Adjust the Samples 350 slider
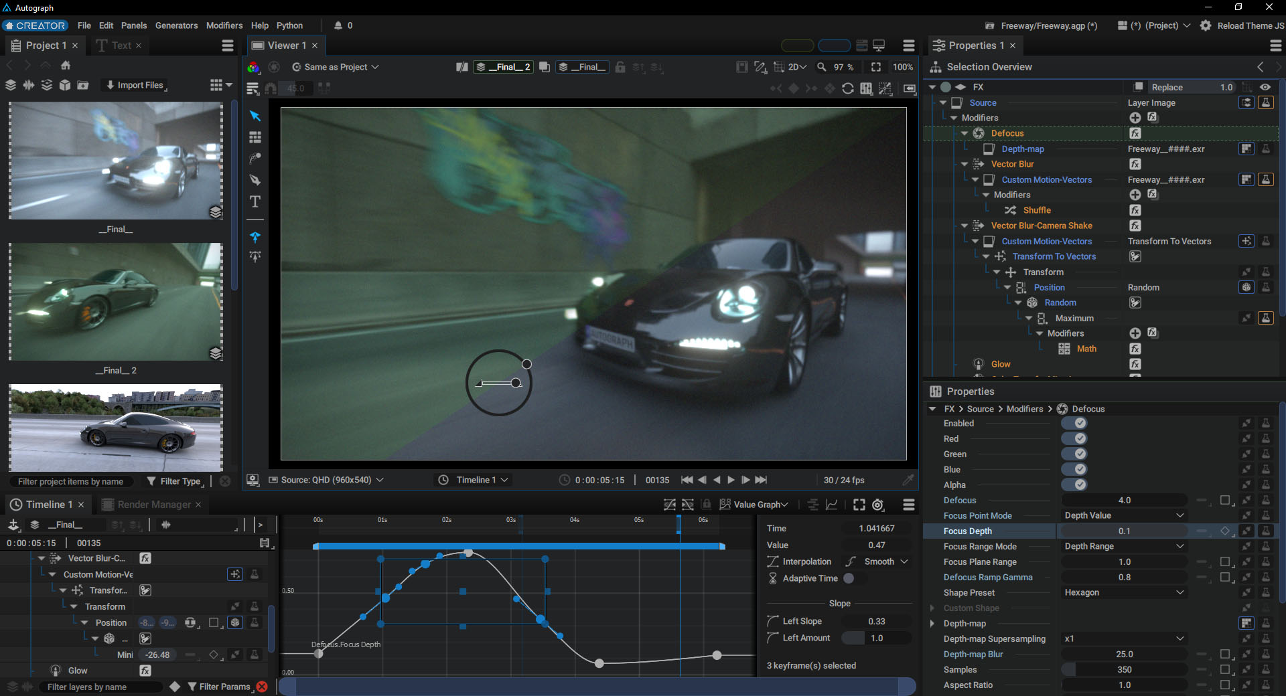The height and width of the screenshot is (696, 1286). (x=1124, y=669)
